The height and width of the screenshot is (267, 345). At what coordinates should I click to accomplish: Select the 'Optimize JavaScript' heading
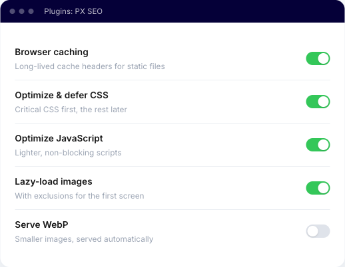pos(59,139)
